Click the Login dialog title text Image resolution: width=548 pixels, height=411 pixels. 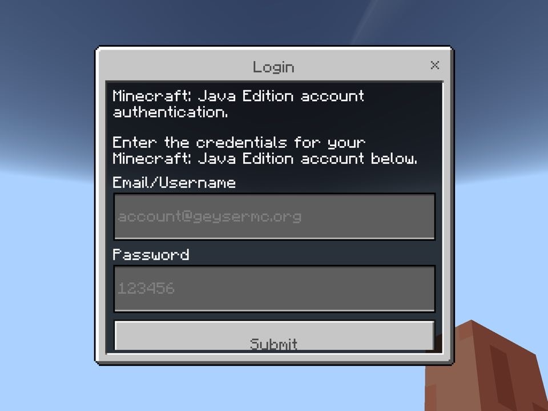tap(273, 67)
